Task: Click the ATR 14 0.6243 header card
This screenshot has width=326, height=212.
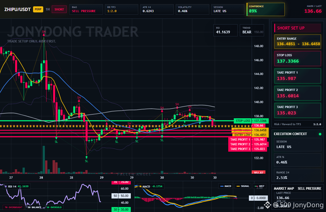Action: point(157,9)
